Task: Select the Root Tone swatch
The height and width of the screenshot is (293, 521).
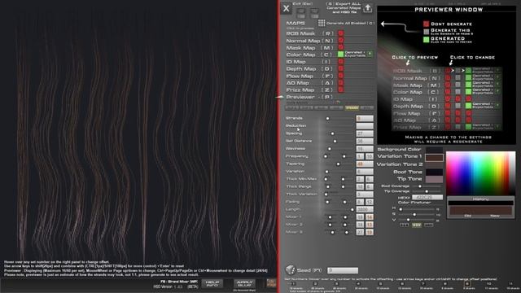Action: [x=434, y=172]
